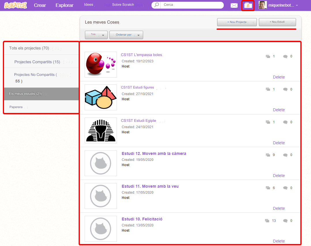Select Projectes Compartits tab
The width and height of the screenshot is (311, 246).
tap(37, 62)
